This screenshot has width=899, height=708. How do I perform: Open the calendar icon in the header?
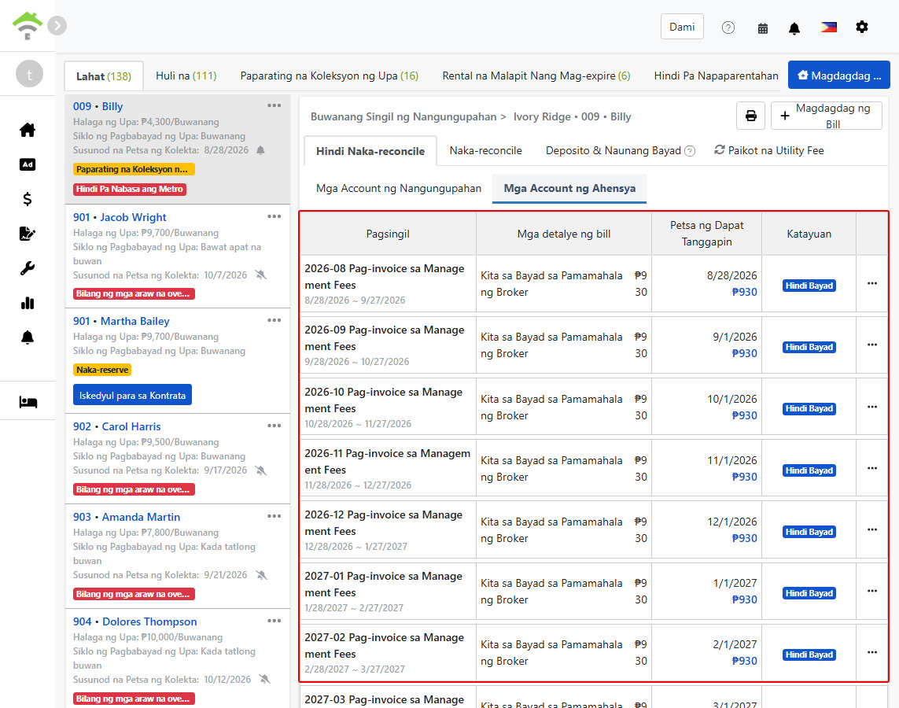pyautogui.click(x=763, y=28)
